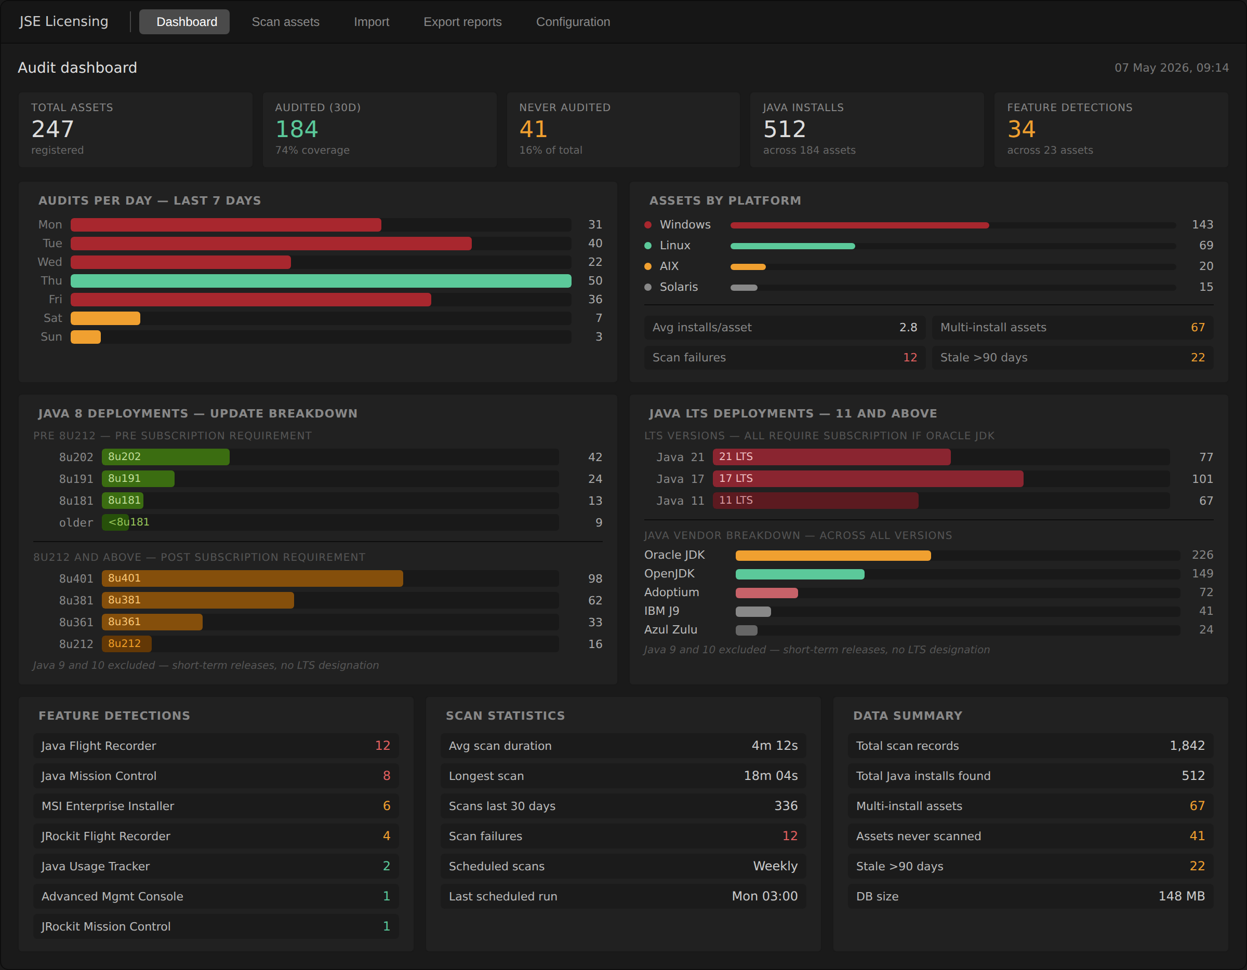Click the AIX orange legend dot
Image resolution: width=1247 pixels, height=970 pixels.
coord(648,266)
